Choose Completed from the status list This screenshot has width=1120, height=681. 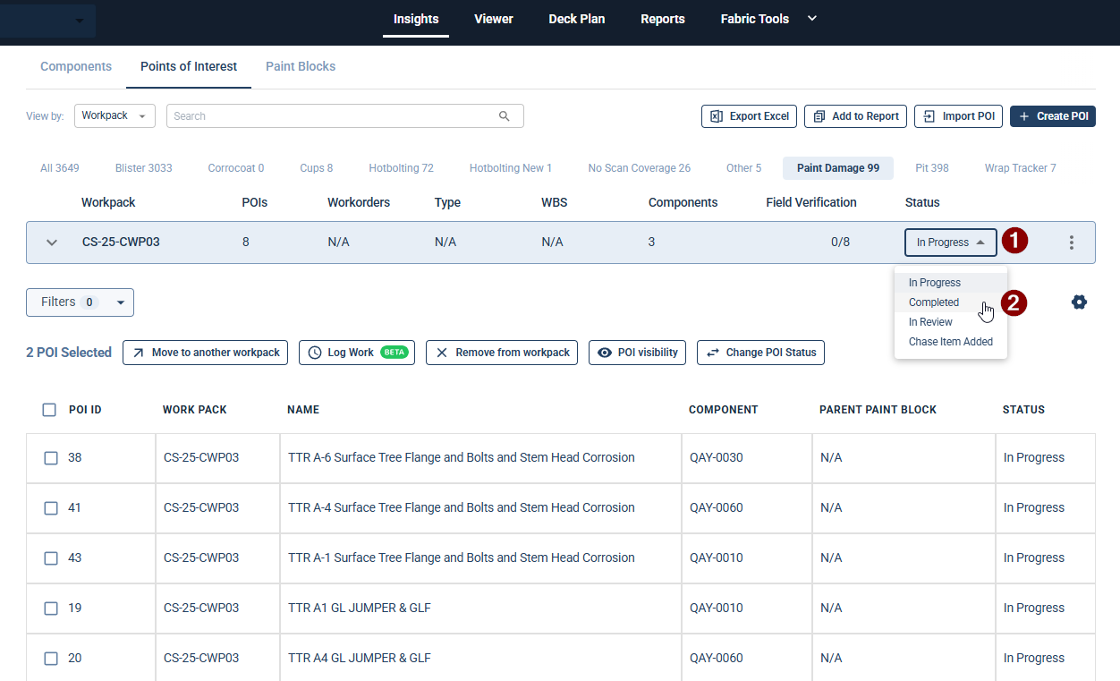click(934, 302)
